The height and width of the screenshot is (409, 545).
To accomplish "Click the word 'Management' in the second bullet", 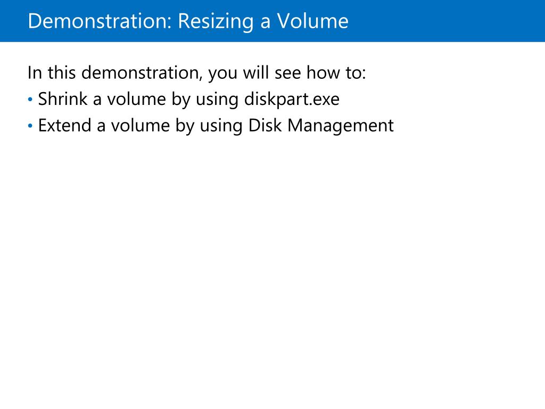I will point(341,126).
